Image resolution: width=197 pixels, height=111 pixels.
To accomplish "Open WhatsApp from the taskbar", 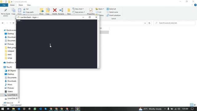I will pyautogui.click(x=35, y=109).
